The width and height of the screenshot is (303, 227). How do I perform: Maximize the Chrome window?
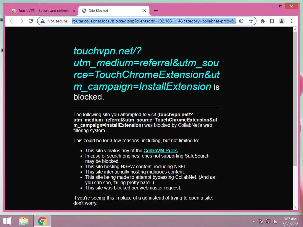point(281,7)
